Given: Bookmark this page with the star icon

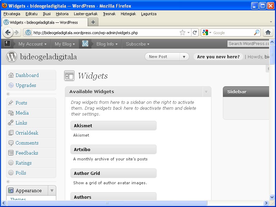Looking at the screenshot, I should pos(183,32).
